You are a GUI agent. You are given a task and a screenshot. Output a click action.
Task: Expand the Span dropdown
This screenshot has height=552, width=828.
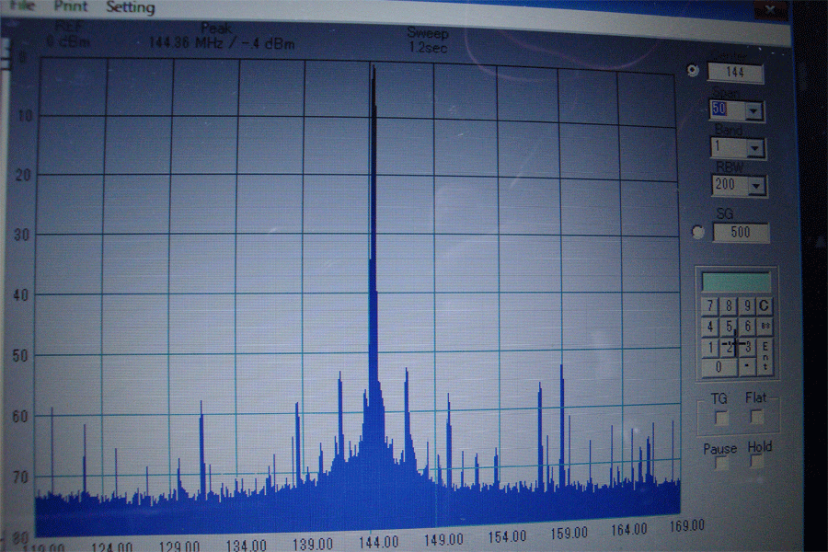(754, 110)
